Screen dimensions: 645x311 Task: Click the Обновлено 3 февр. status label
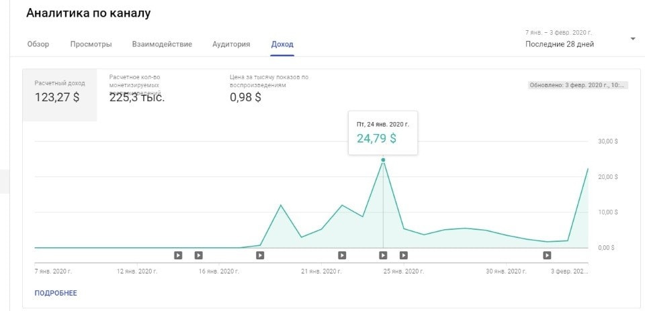(578, 86)
